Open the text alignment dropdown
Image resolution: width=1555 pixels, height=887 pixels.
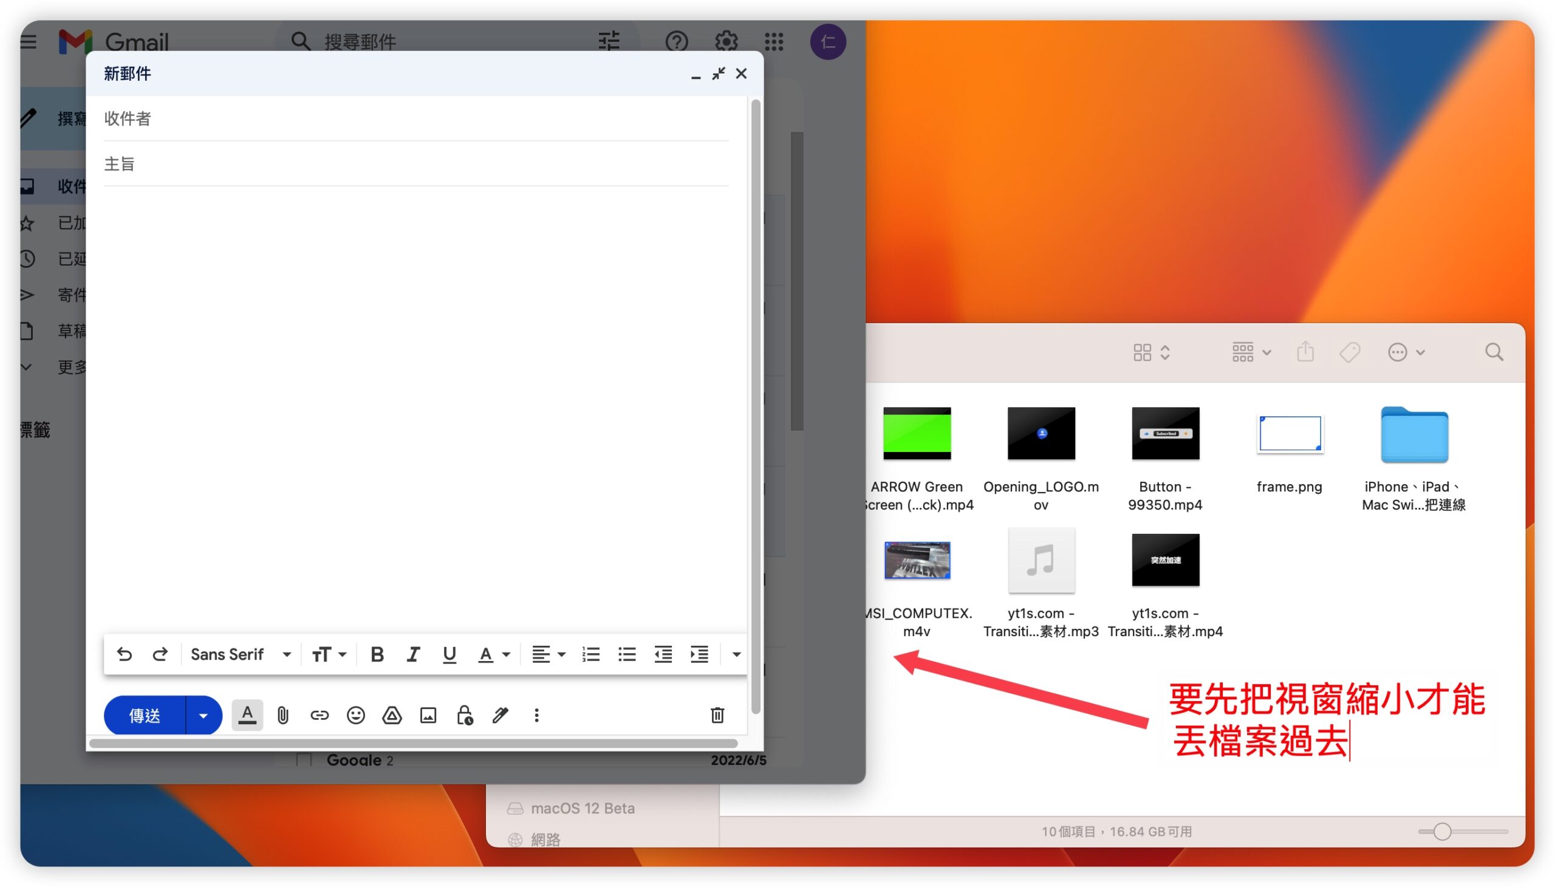coord(548,654)
